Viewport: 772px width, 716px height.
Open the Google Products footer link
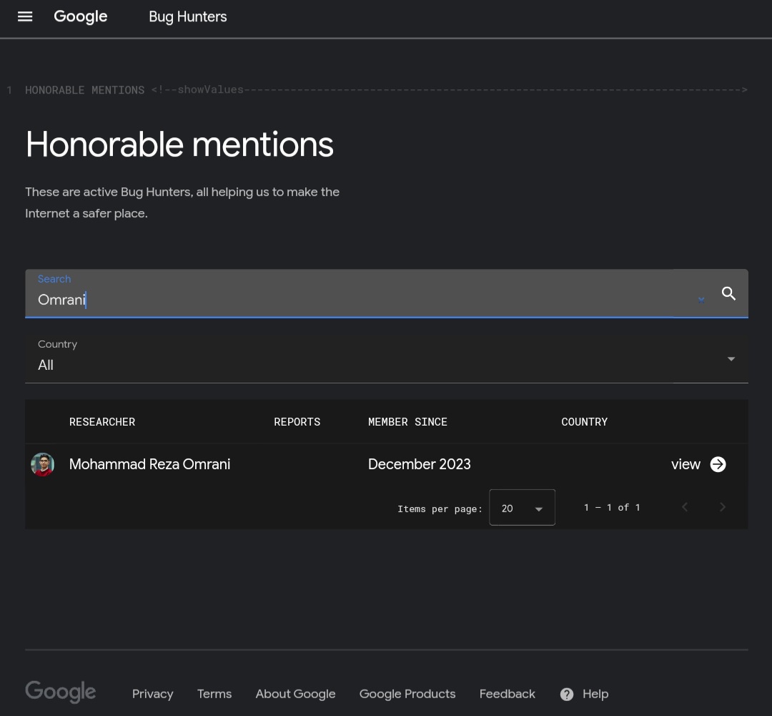coord(407,694)
